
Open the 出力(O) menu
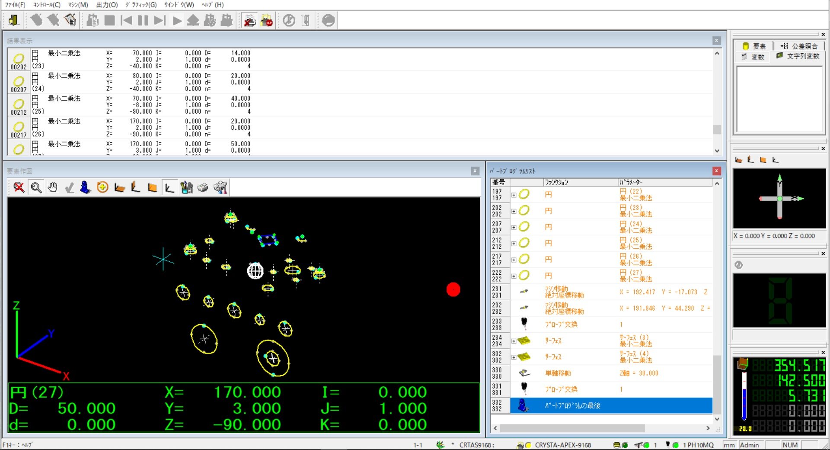107,5
